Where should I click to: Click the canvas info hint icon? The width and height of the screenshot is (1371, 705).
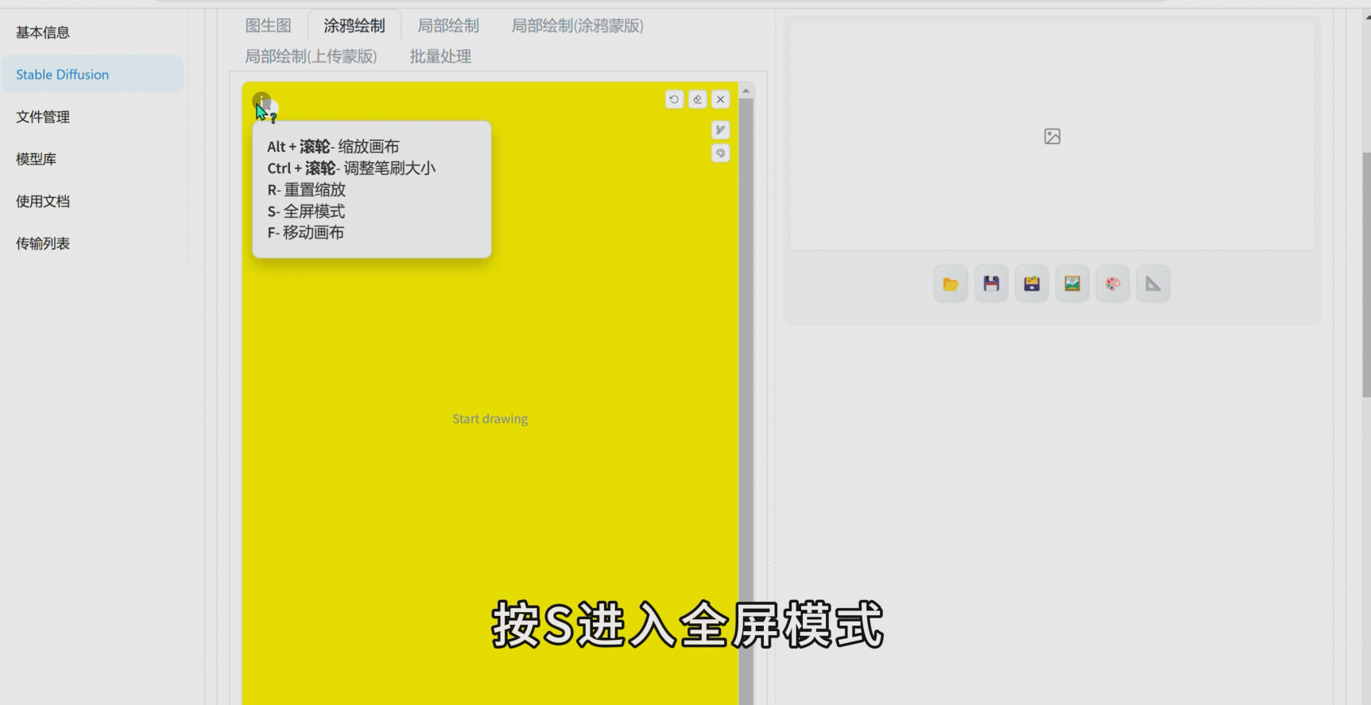pos(261,101)
